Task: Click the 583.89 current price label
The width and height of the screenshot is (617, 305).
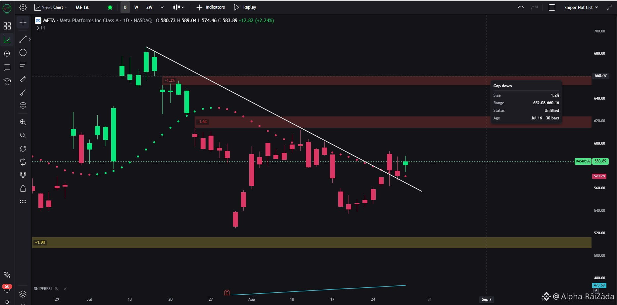Action: pyautogui.click(x=600, y=161)
